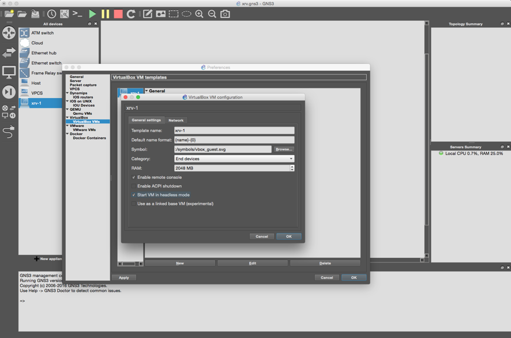Open console to all devices
This screenshot has width=511, height=338.
[x=77, y=14]
